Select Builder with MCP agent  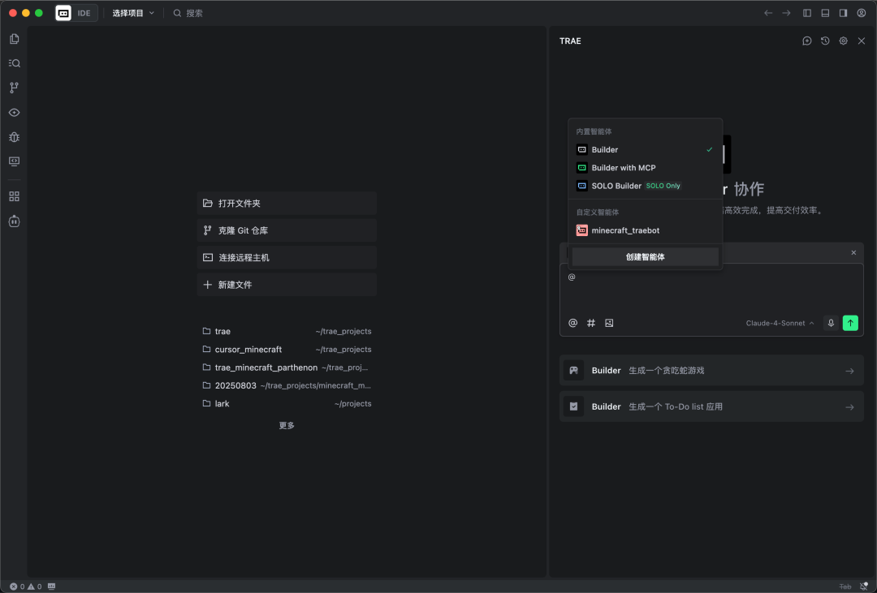point(645,168)
